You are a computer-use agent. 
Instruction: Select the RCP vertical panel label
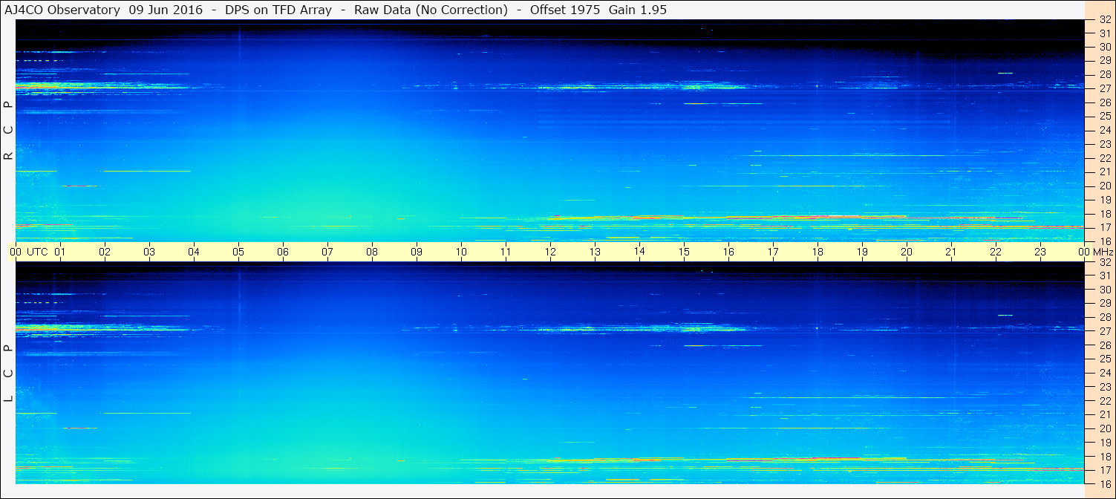click(8, 131)
